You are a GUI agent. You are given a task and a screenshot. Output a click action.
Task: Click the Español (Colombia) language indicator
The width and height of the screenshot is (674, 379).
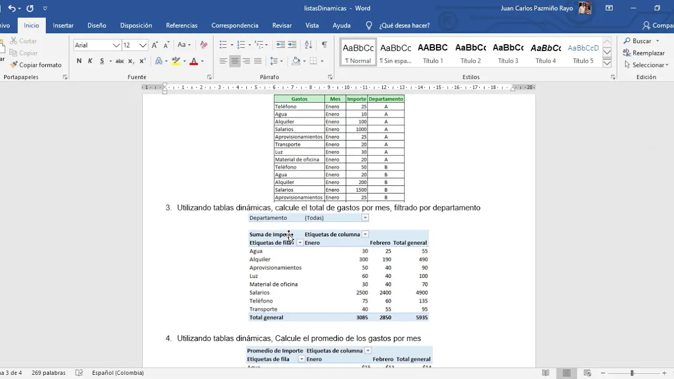(118, 373)
